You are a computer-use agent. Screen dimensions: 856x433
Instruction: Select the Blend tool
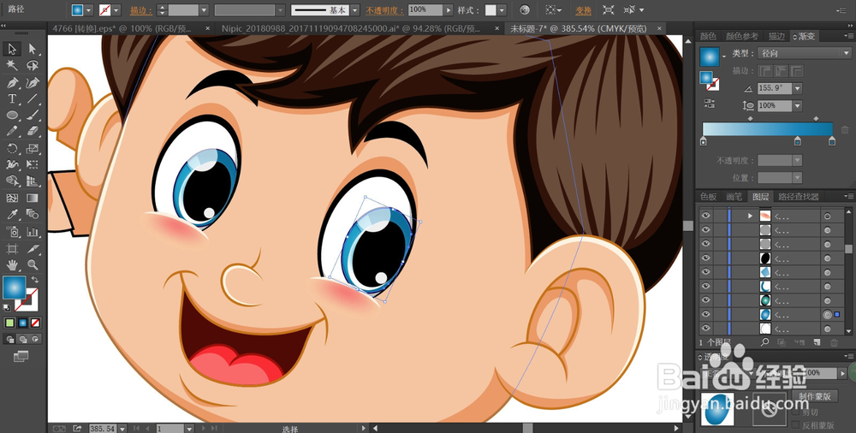(x=33, y=214)
